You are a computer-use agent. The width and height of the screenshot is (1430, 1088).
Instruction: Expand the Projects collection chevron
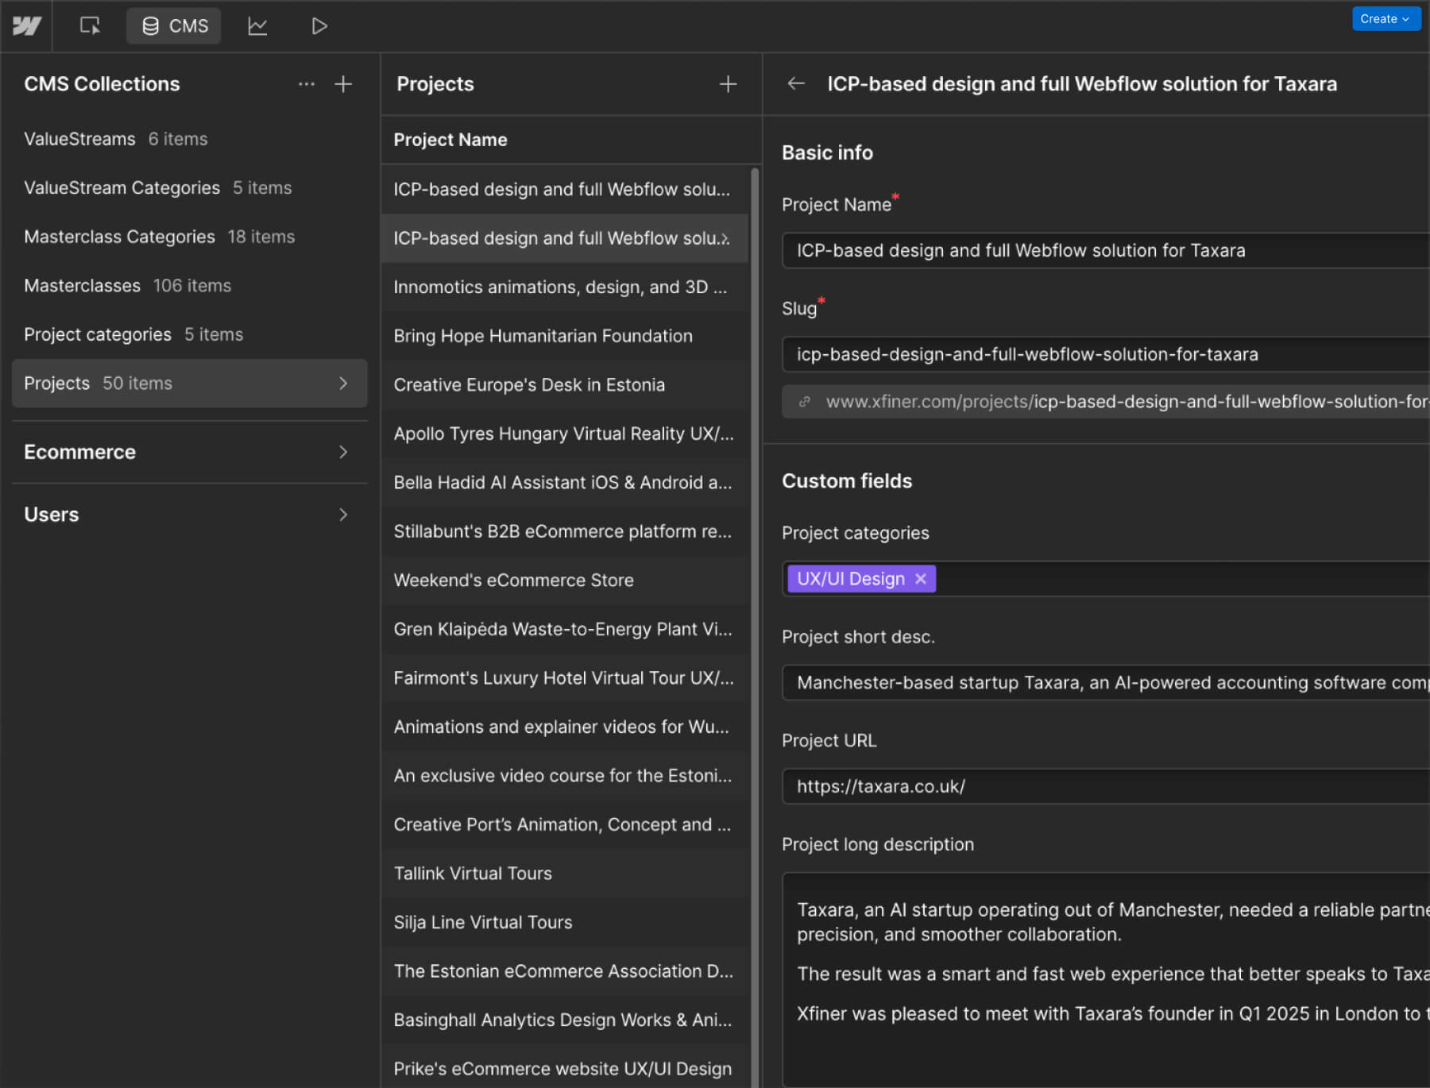click(x=343, y=383)
